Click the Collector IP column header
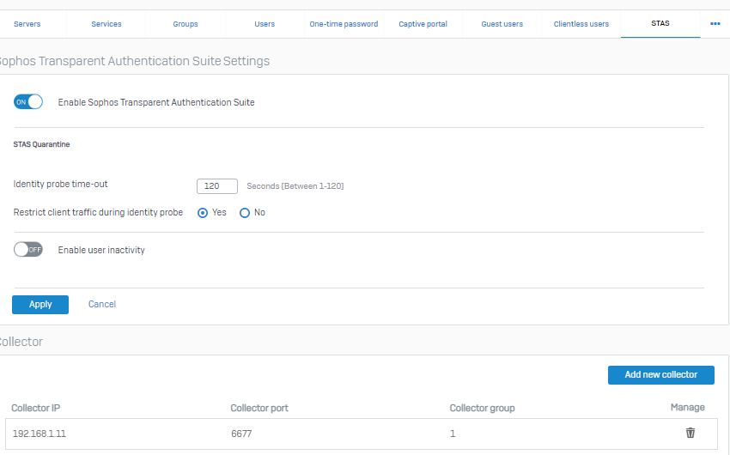 (36, 408)
